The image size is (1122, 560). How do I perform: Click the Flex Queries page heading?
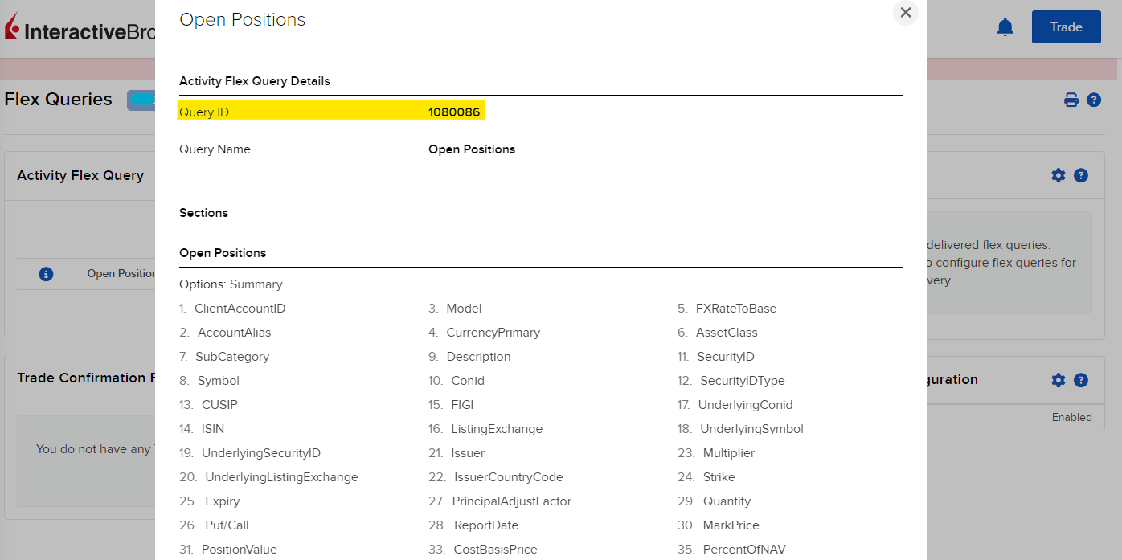point(57,99)
